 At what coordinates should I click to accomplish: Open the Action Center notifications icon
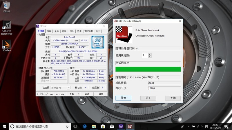coord(226,127)
